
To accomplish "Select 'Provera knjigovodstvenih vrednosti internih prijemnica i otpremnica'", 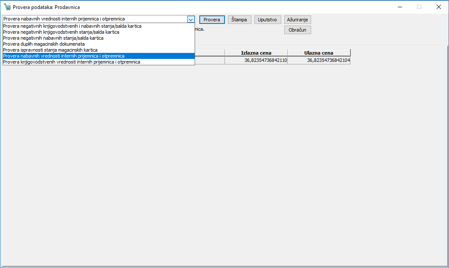I will (99, 62).
